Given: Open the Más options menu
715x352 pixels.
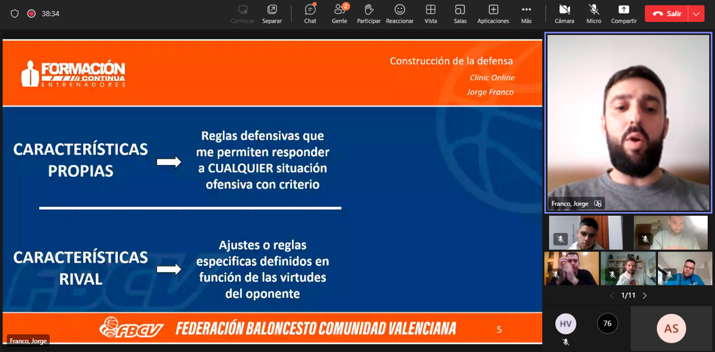Looking at the screenshot, I should (x=526, y=14).
